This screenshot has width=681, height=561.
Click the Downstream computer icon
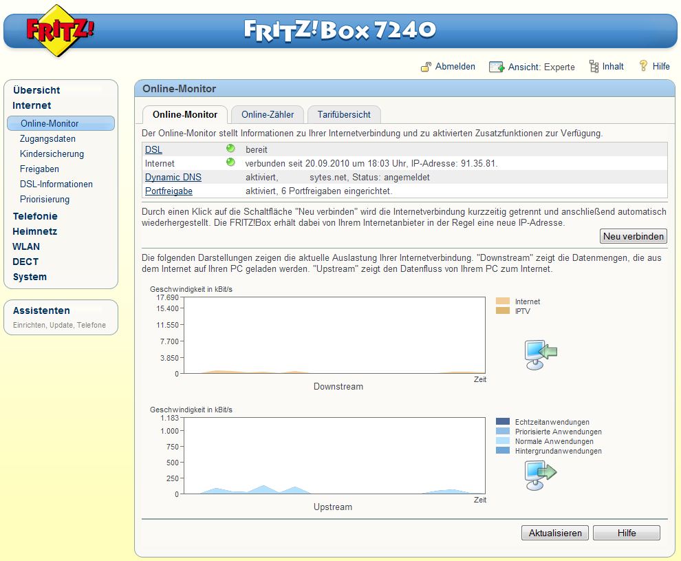tap(540, 354)
